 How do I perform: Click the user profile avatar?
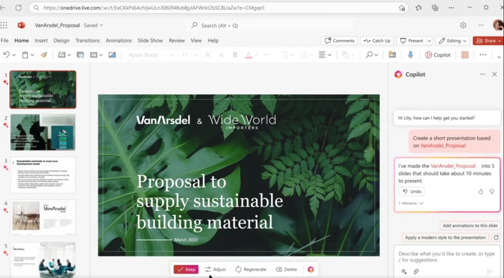point(498,25)
